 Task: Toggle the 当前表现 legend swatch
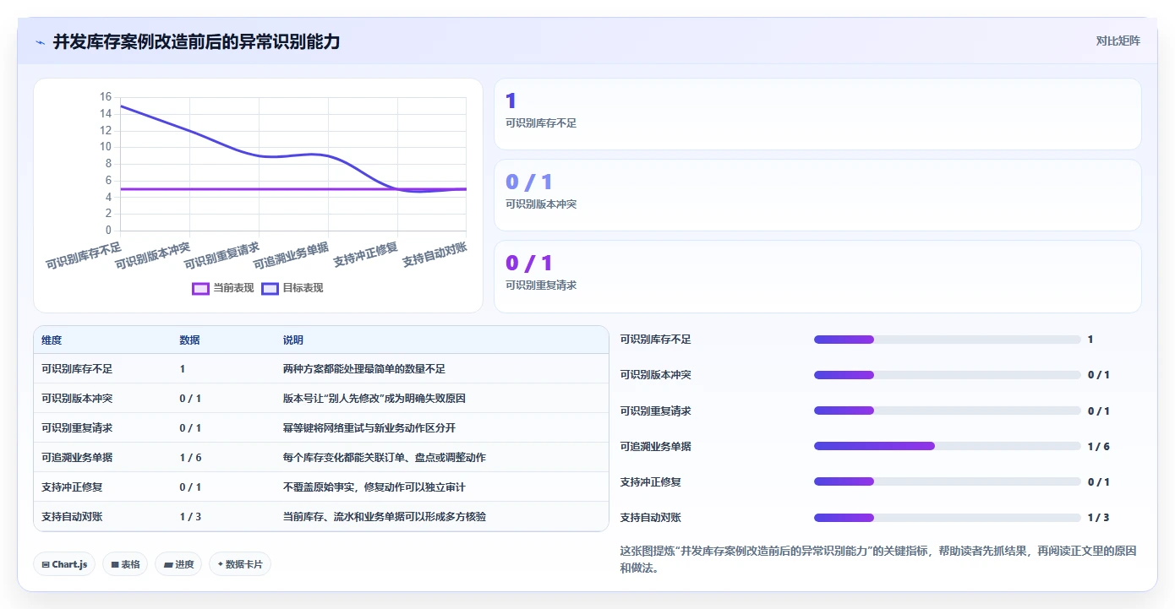[x=200, y=288]
